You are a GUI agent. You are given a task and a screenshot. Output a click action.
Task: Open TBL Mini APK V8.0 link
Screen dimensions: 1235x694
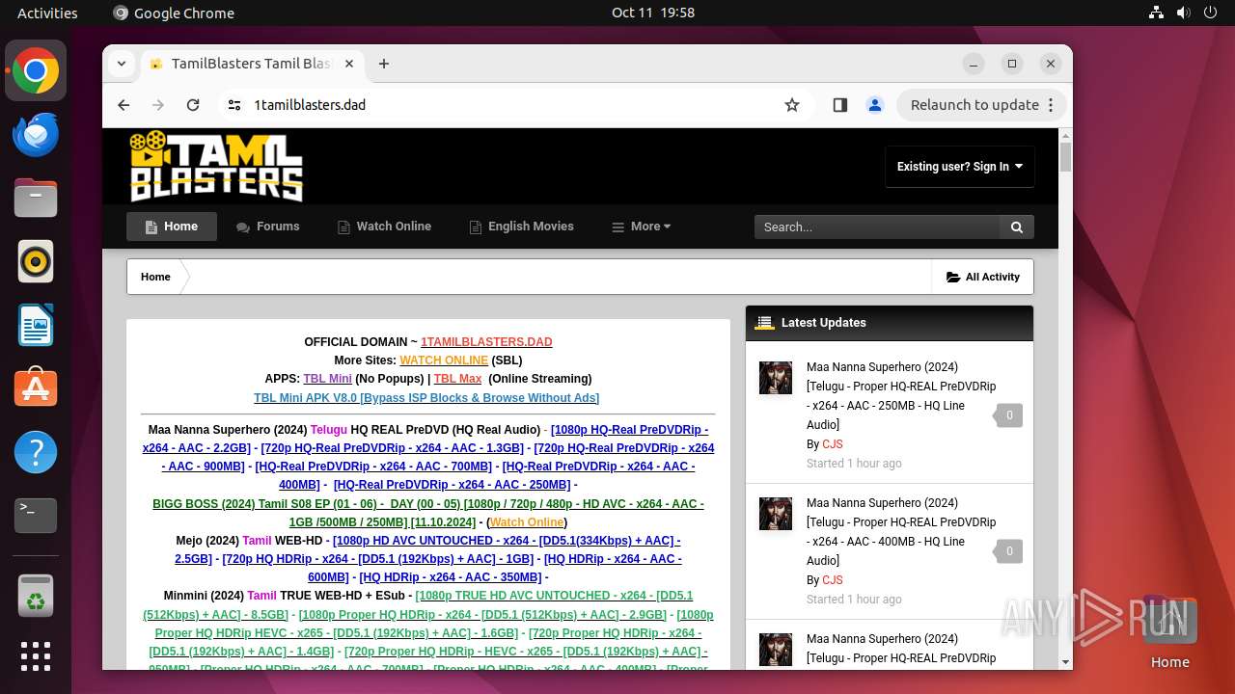[x=426, y=398]
